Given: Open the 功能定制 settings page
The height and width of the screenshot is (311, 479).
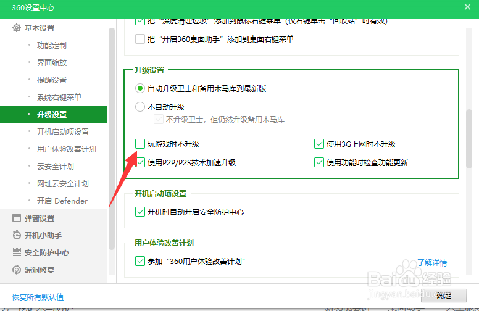Looking at the screenshot, I should click(x=52, y=46).
